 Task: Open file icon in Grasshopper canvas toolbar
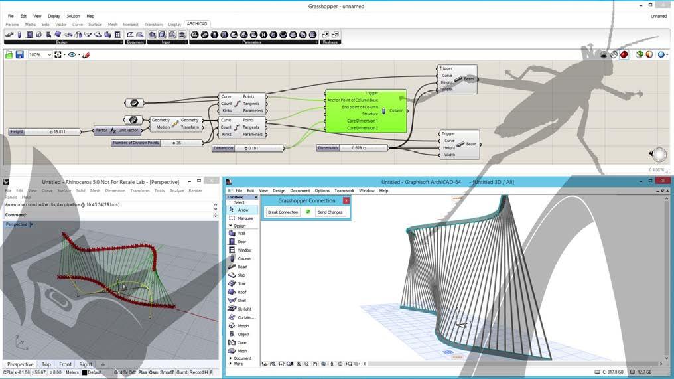click(x=9, y=54)
